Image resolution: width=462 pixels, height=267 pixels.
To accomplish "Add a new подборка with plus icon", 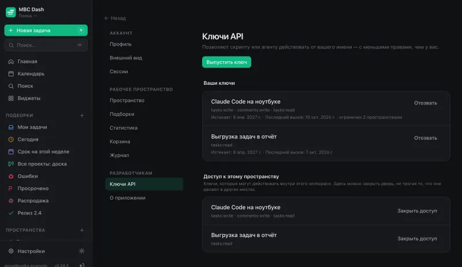I will click(x=82, y=115).
